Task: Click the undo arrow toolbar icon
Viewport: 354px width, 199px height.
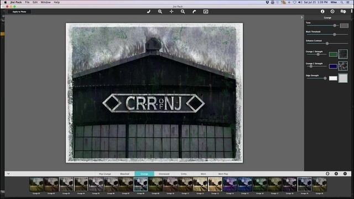Action: coord(149,12)
